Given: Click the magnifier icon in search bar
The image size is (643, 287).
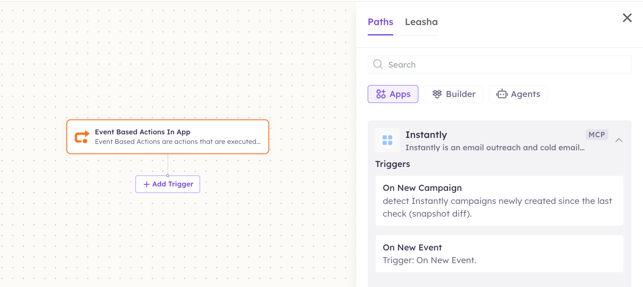Looking at the screenshot, I should [378, 64].
